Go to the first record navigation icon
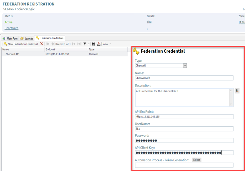245x171 pixels. point(48,44)
